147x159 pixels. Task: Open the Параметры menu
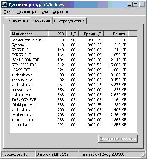[27, 12]
